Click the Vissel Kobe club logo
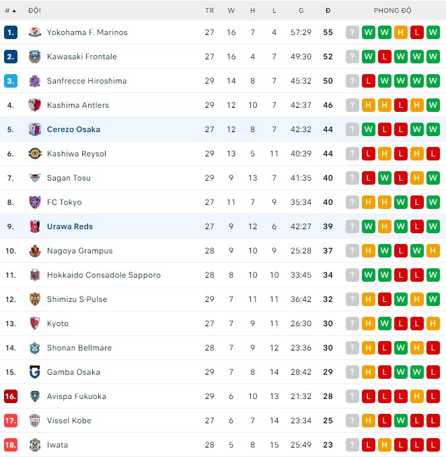Screen dimensions: 446x457 click(x=35, y=421)
